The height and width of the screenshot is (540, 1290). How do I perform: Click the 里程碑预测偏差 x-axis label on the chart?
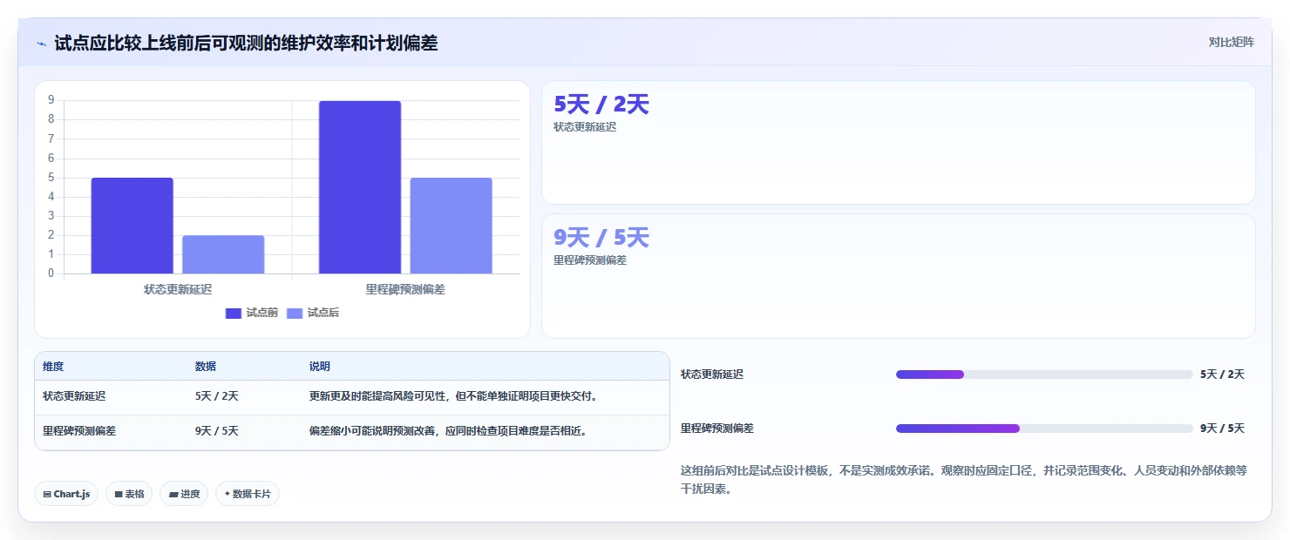coord(405,289)
